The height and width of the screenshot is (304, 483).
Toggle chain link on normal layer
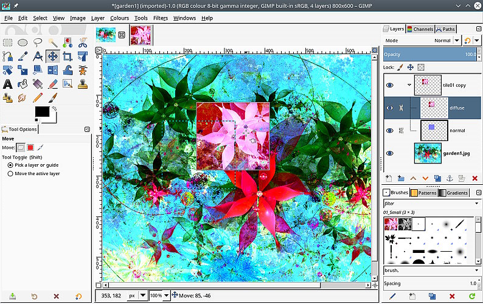coord(401,131)
